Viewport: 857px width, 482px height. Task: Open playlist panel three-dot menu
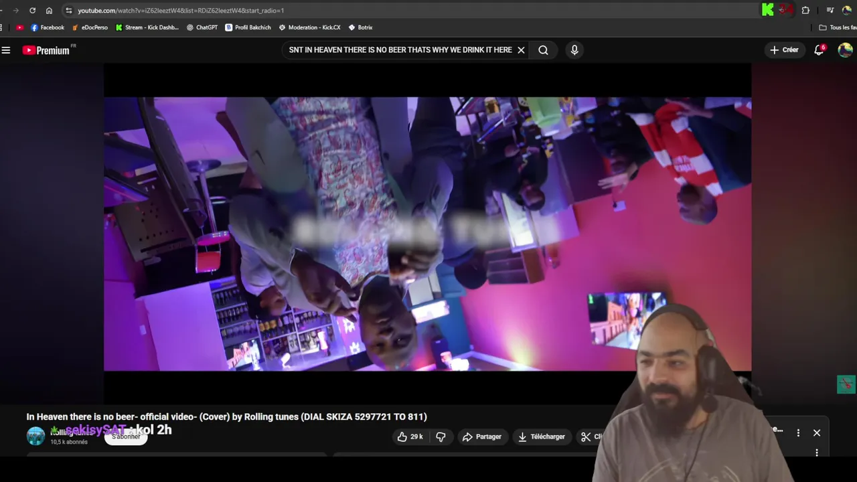point(798,433)
